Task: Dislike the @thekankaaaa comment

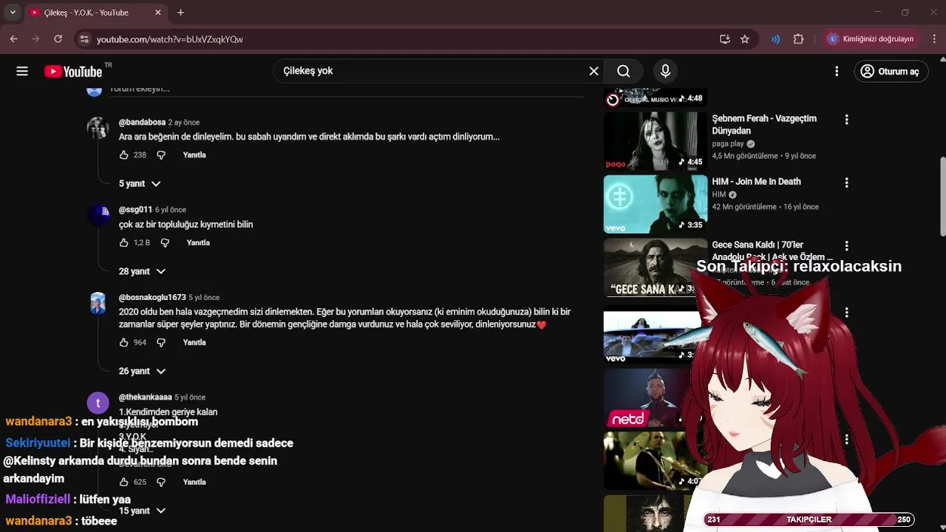Action: click(161, 482)
